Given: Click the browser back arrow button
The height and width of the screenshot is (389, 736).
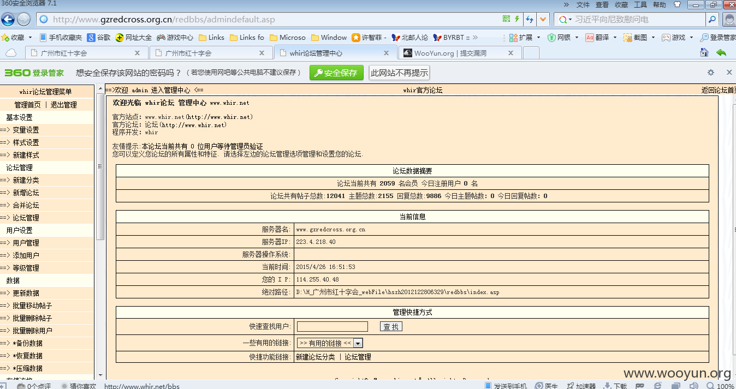Looking at the screenshot, I should coord(8,20).
